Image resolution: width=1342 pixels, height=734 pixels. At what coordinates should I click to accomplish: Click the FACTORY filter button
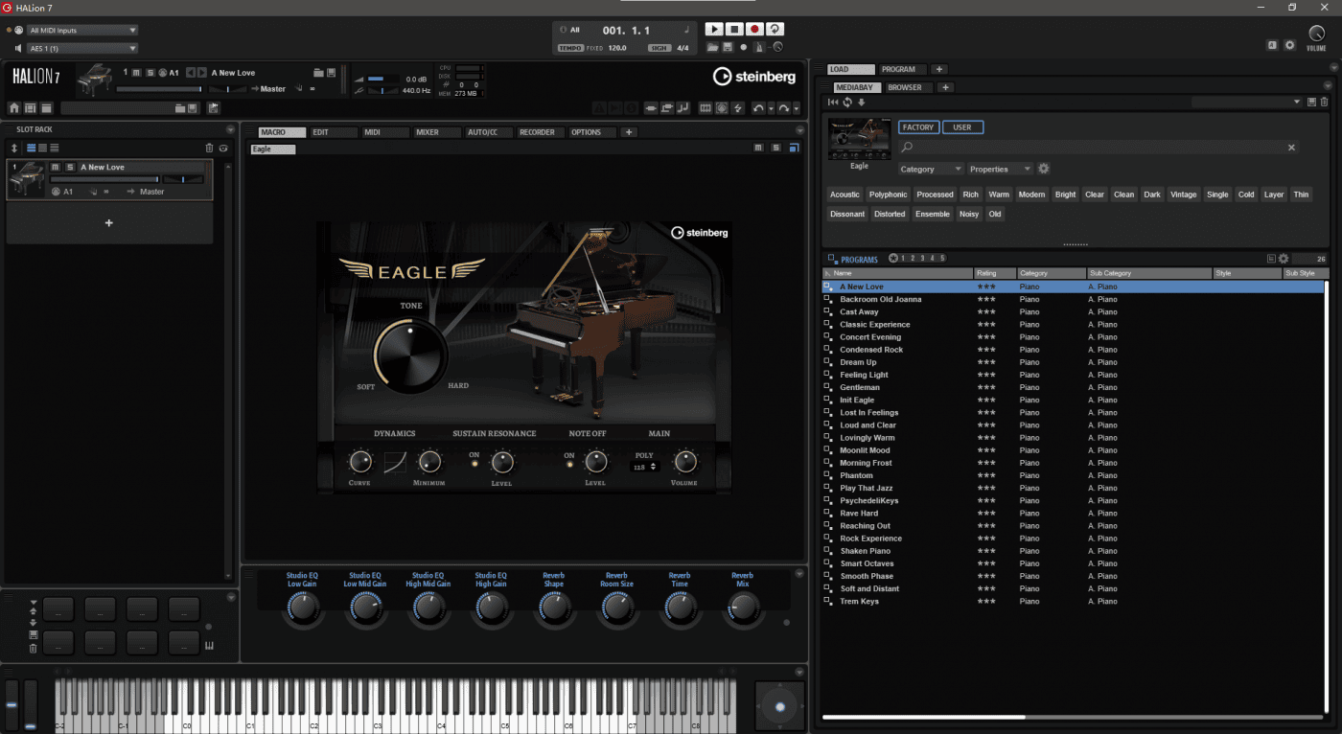pos(918,127)
